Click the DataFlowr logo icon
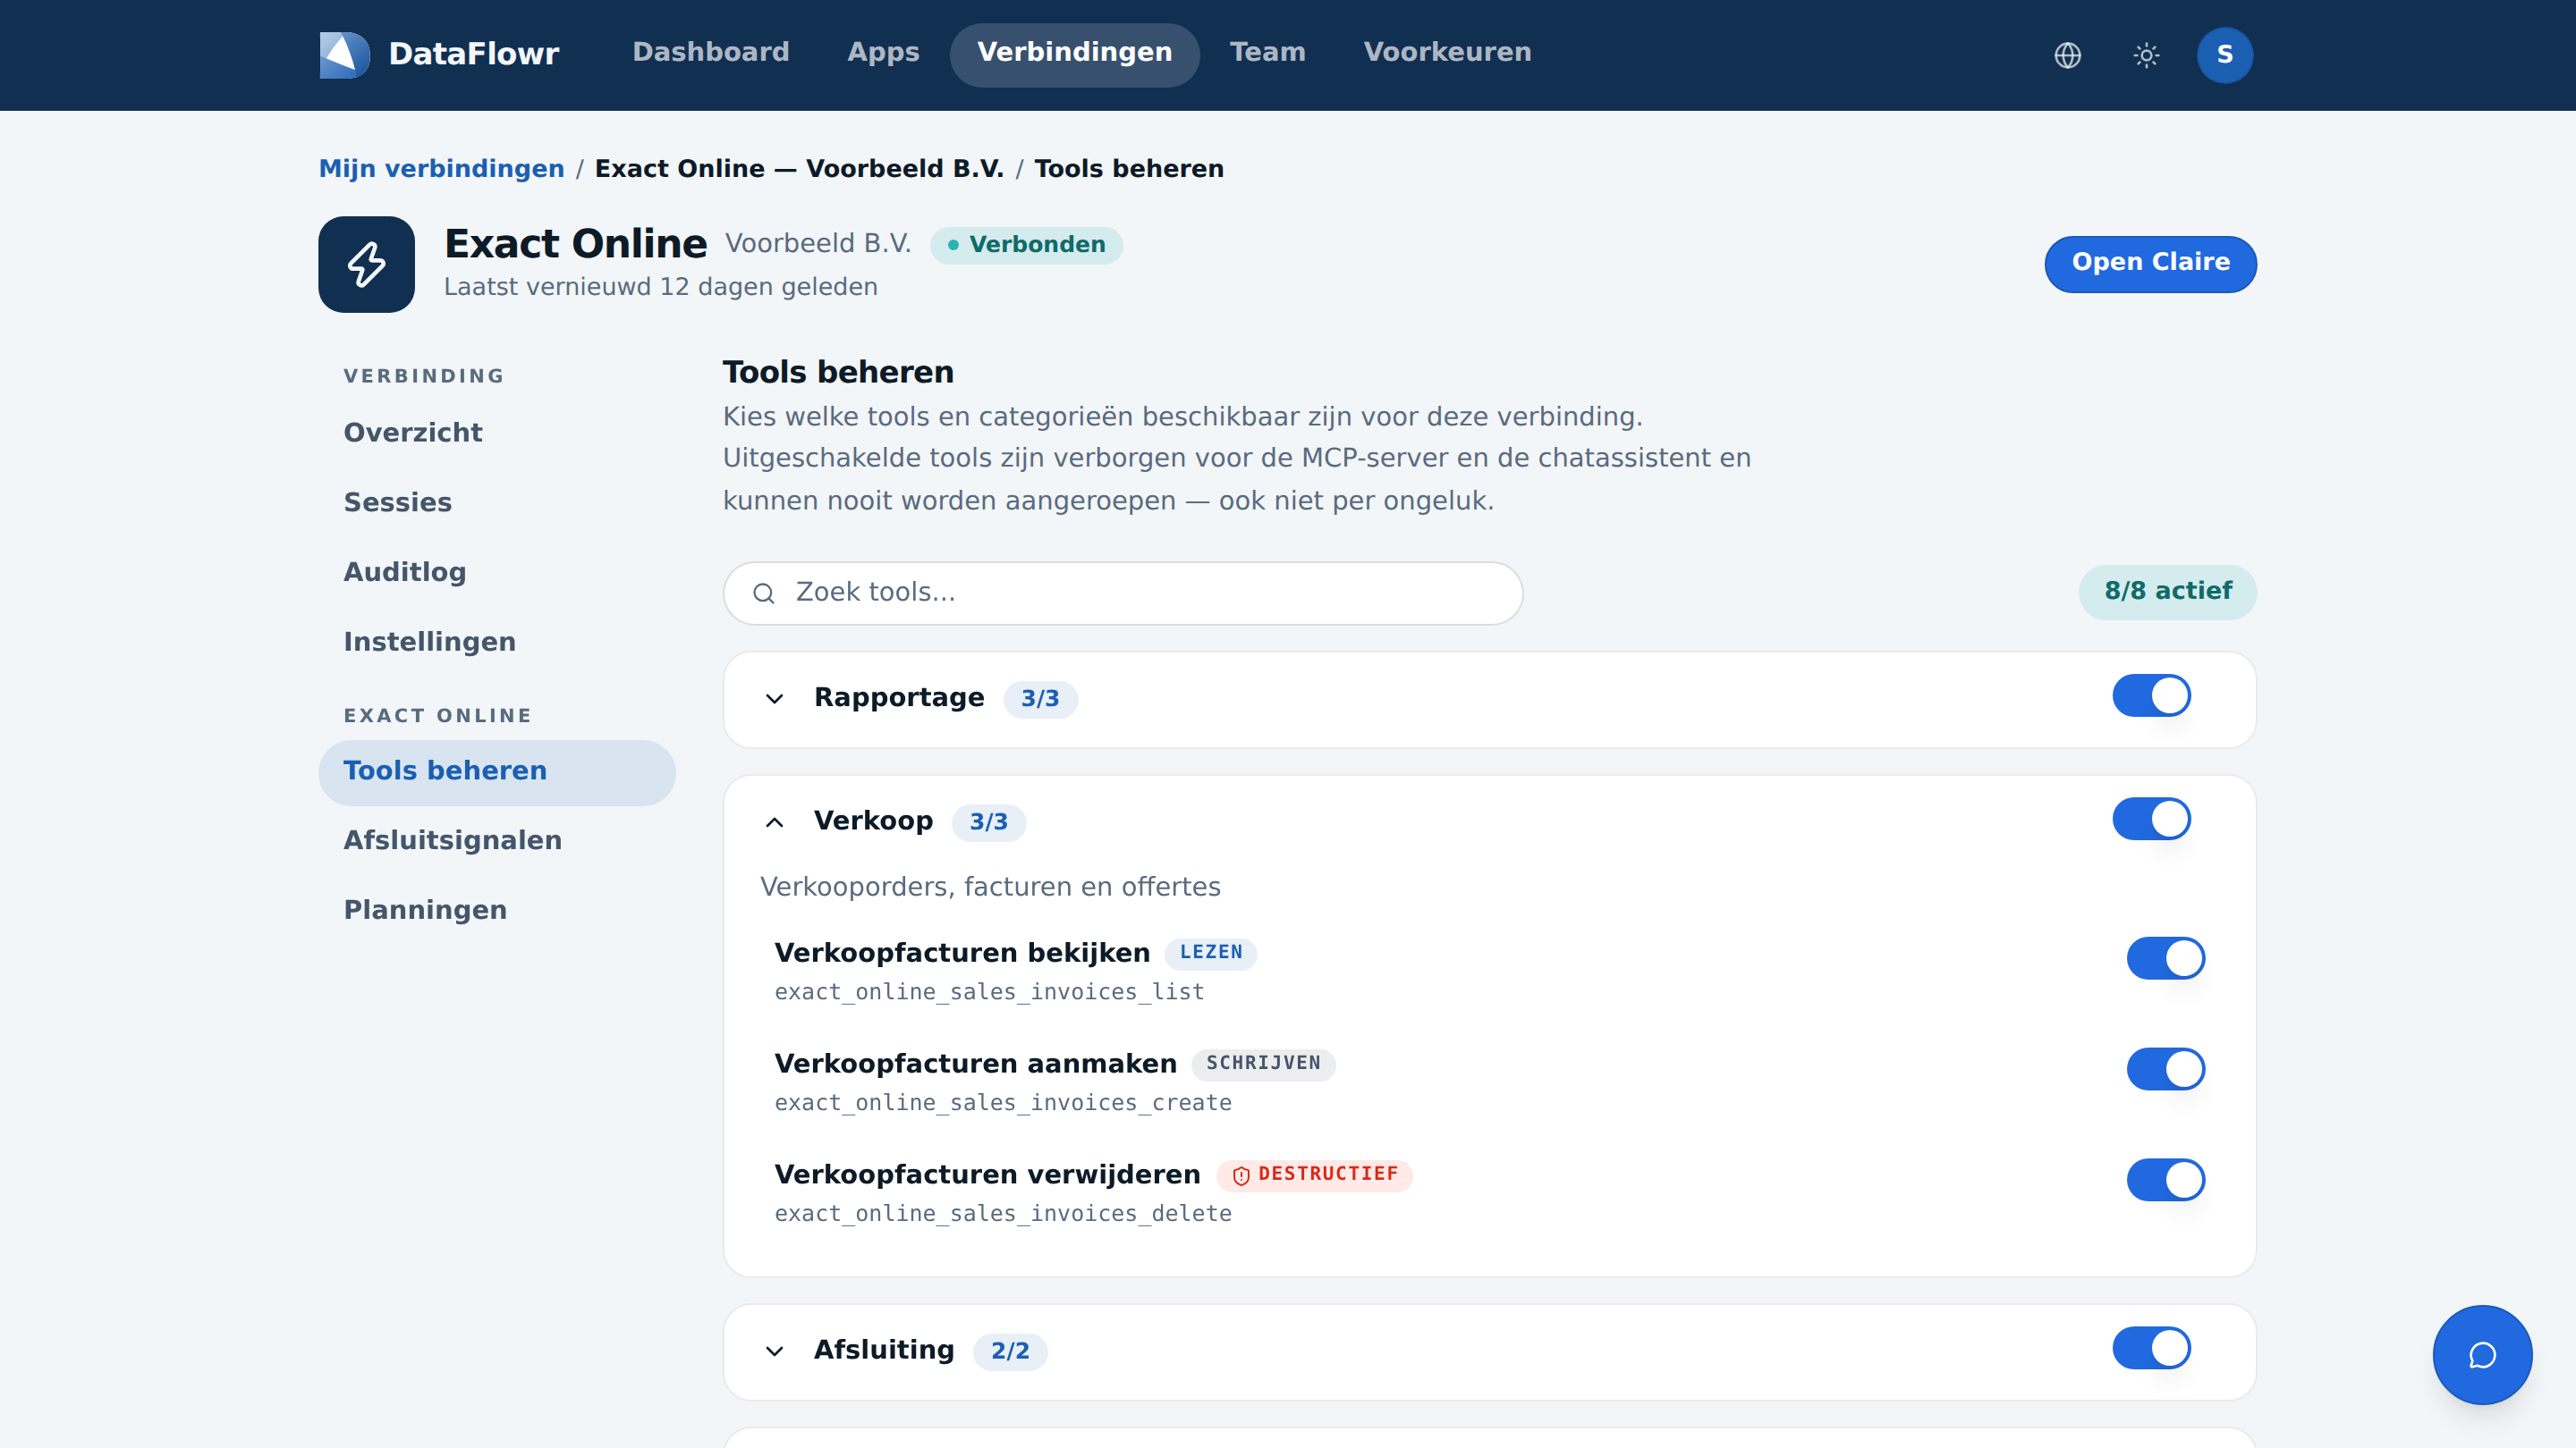The height and width of the screenshot is (1448, 2576). [x=344, y=54]
